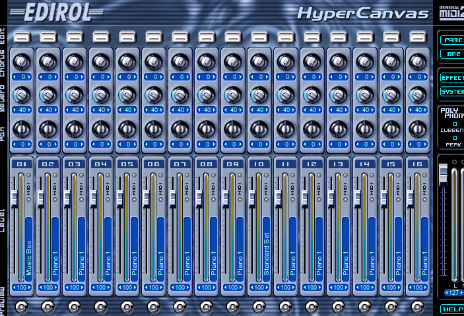Click the Preview button for part 13

coord(338,307)
